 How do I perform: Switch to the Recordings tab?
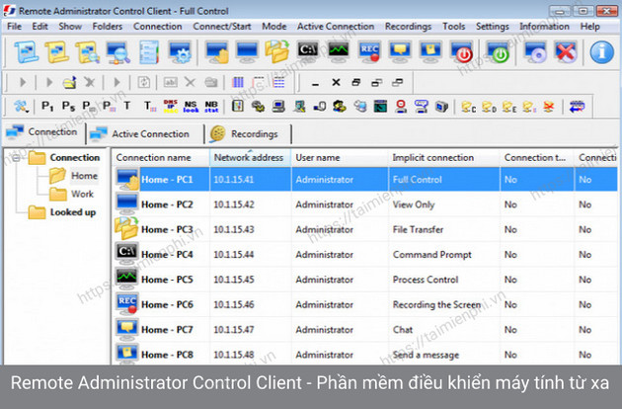click(248, 134)
